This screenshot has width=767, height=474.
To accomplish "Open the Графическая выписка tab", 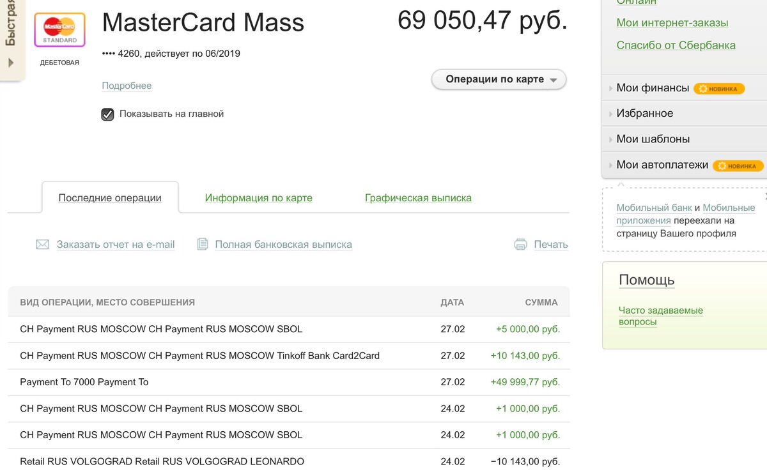I will pos(418,198).
